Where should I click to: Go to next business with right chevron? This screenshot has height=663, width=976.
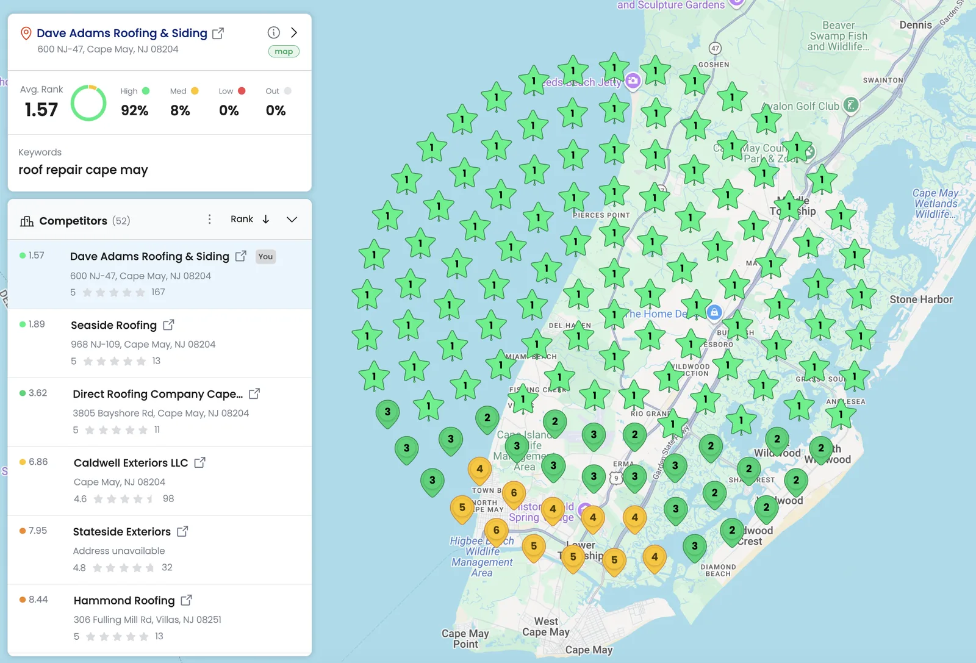click(294, 32)
